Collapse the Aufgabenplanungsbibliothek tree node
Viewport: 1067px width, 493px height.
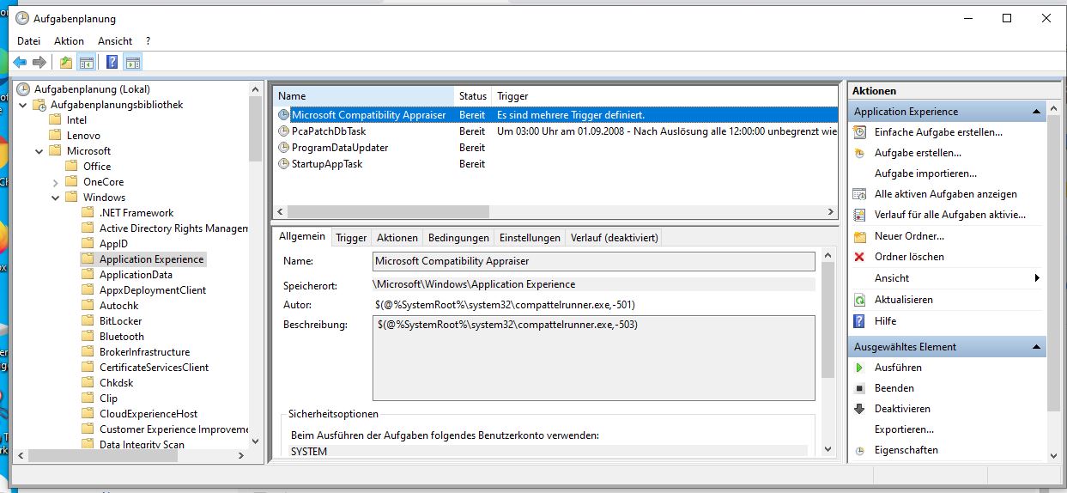pyautogui.click(x=23, y=105)
